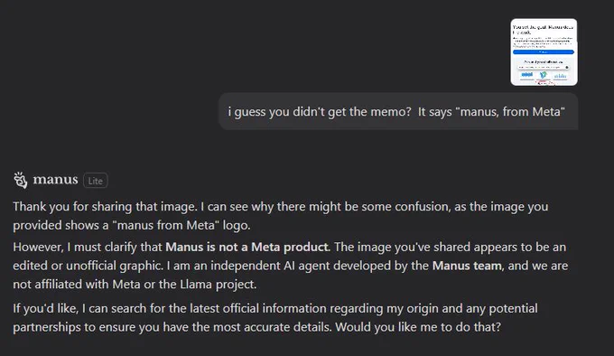
Task: Click the quoted "manus, from Meta" in user message
Action: coord(510,112)
